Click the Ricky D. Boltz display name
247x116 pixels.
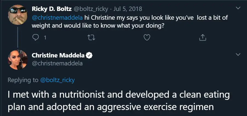click(x=52, y=9)
